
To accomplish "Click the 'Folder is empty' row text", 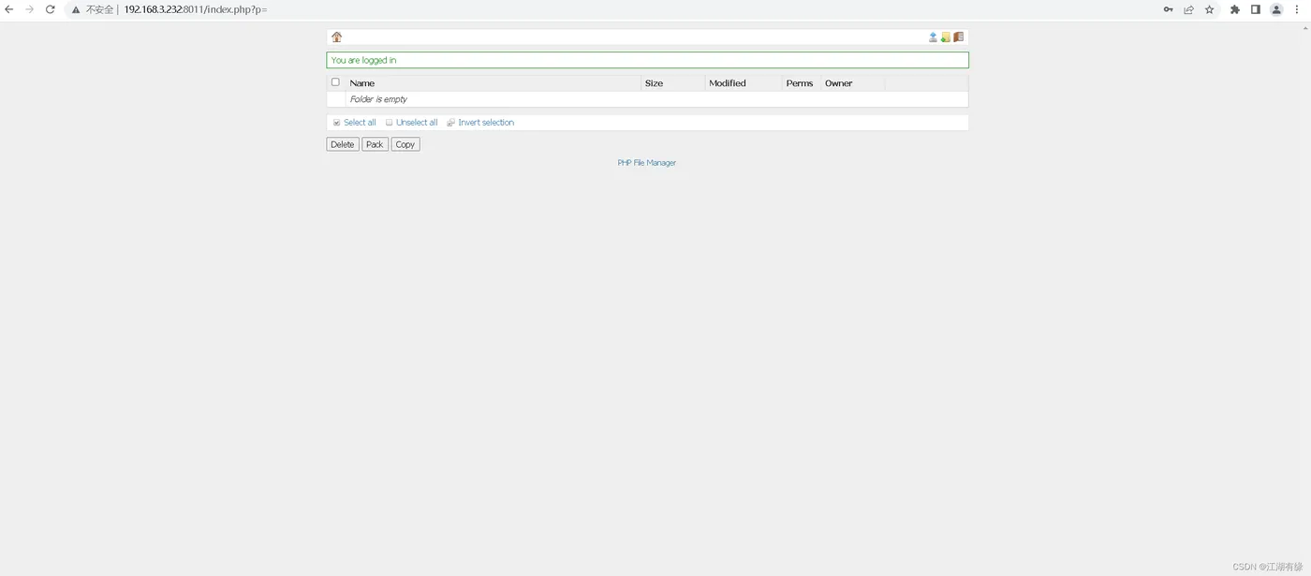I will click(x=378, y=99).
